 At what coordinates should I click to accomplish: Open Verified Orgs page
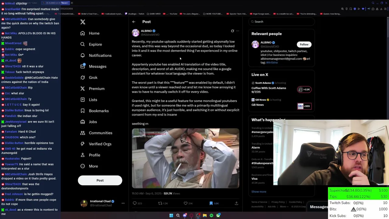[x=95, y=144]
